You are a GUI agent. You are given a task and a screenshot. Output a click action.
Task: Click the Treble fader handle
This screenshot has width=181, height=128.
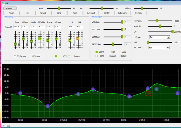coord(48,40)
